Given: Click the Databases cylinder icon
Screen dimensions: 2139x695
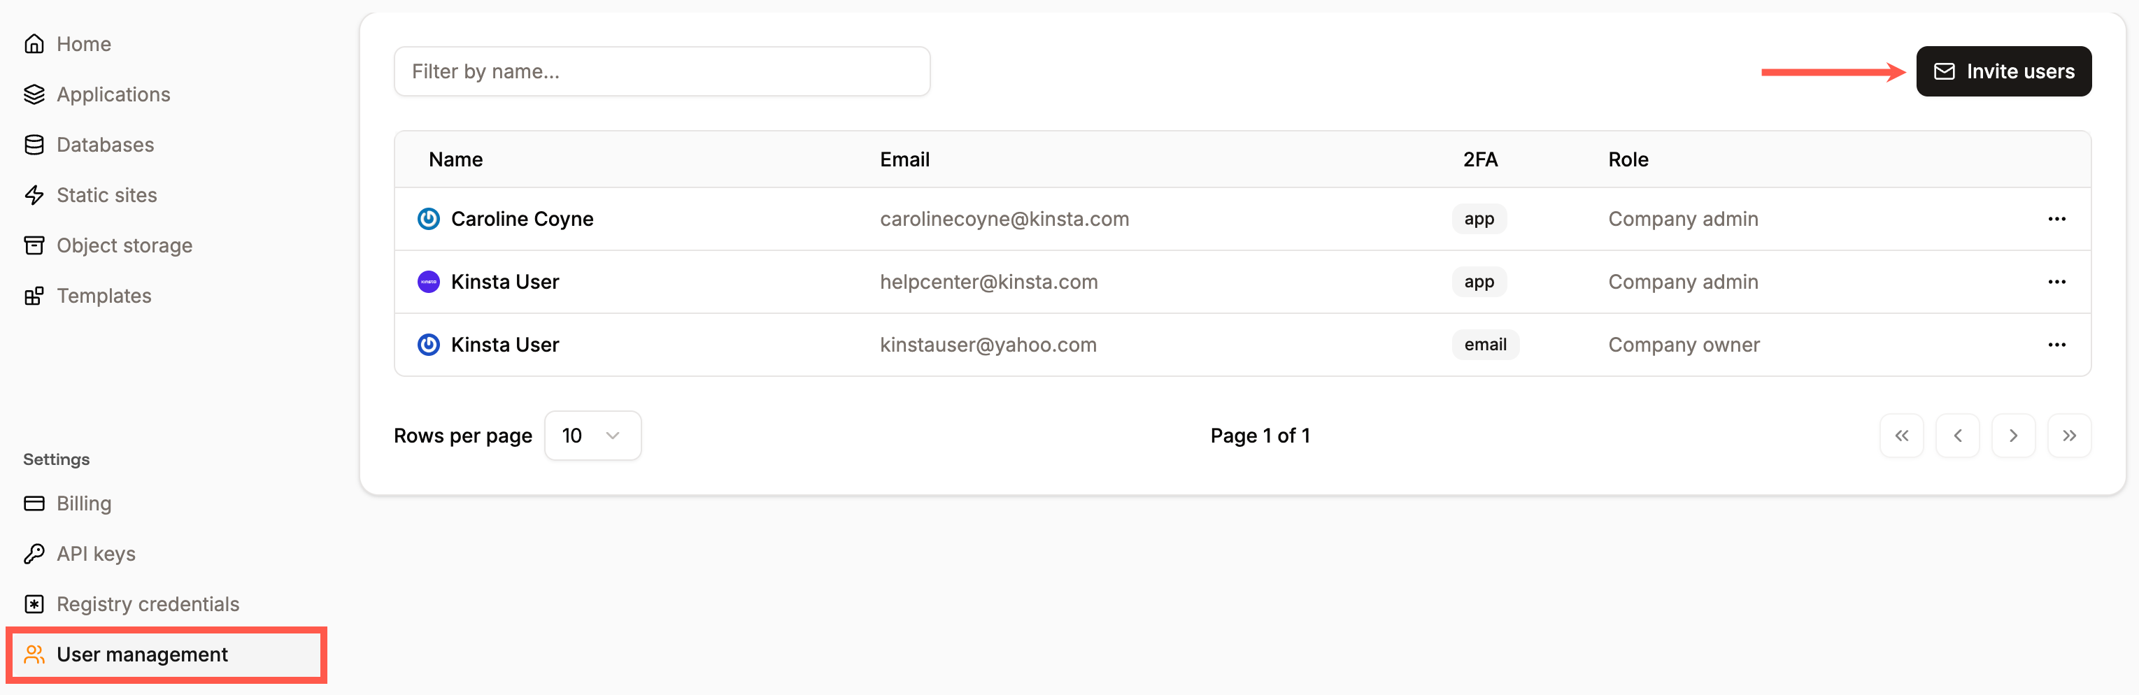Looking at the screenshot, I should (x=34, y=145).
